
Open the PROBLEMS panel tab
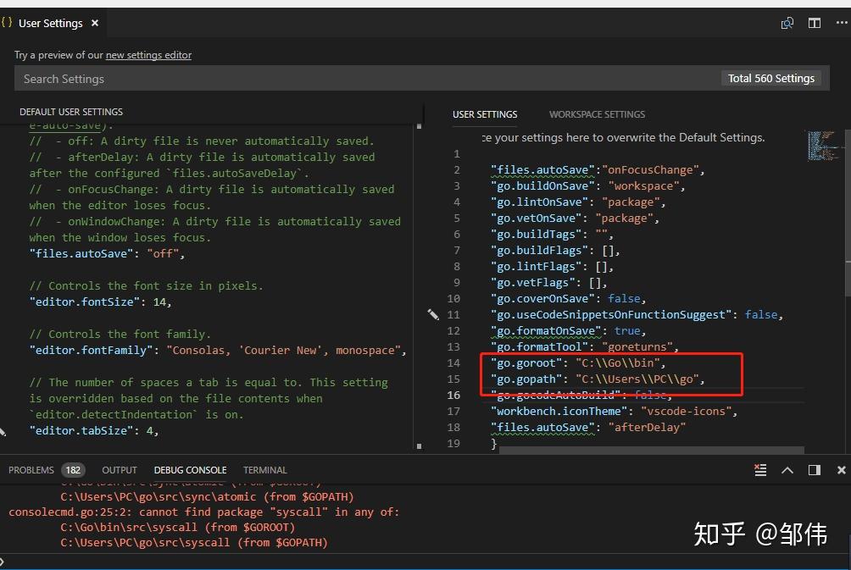click(31, 470)
